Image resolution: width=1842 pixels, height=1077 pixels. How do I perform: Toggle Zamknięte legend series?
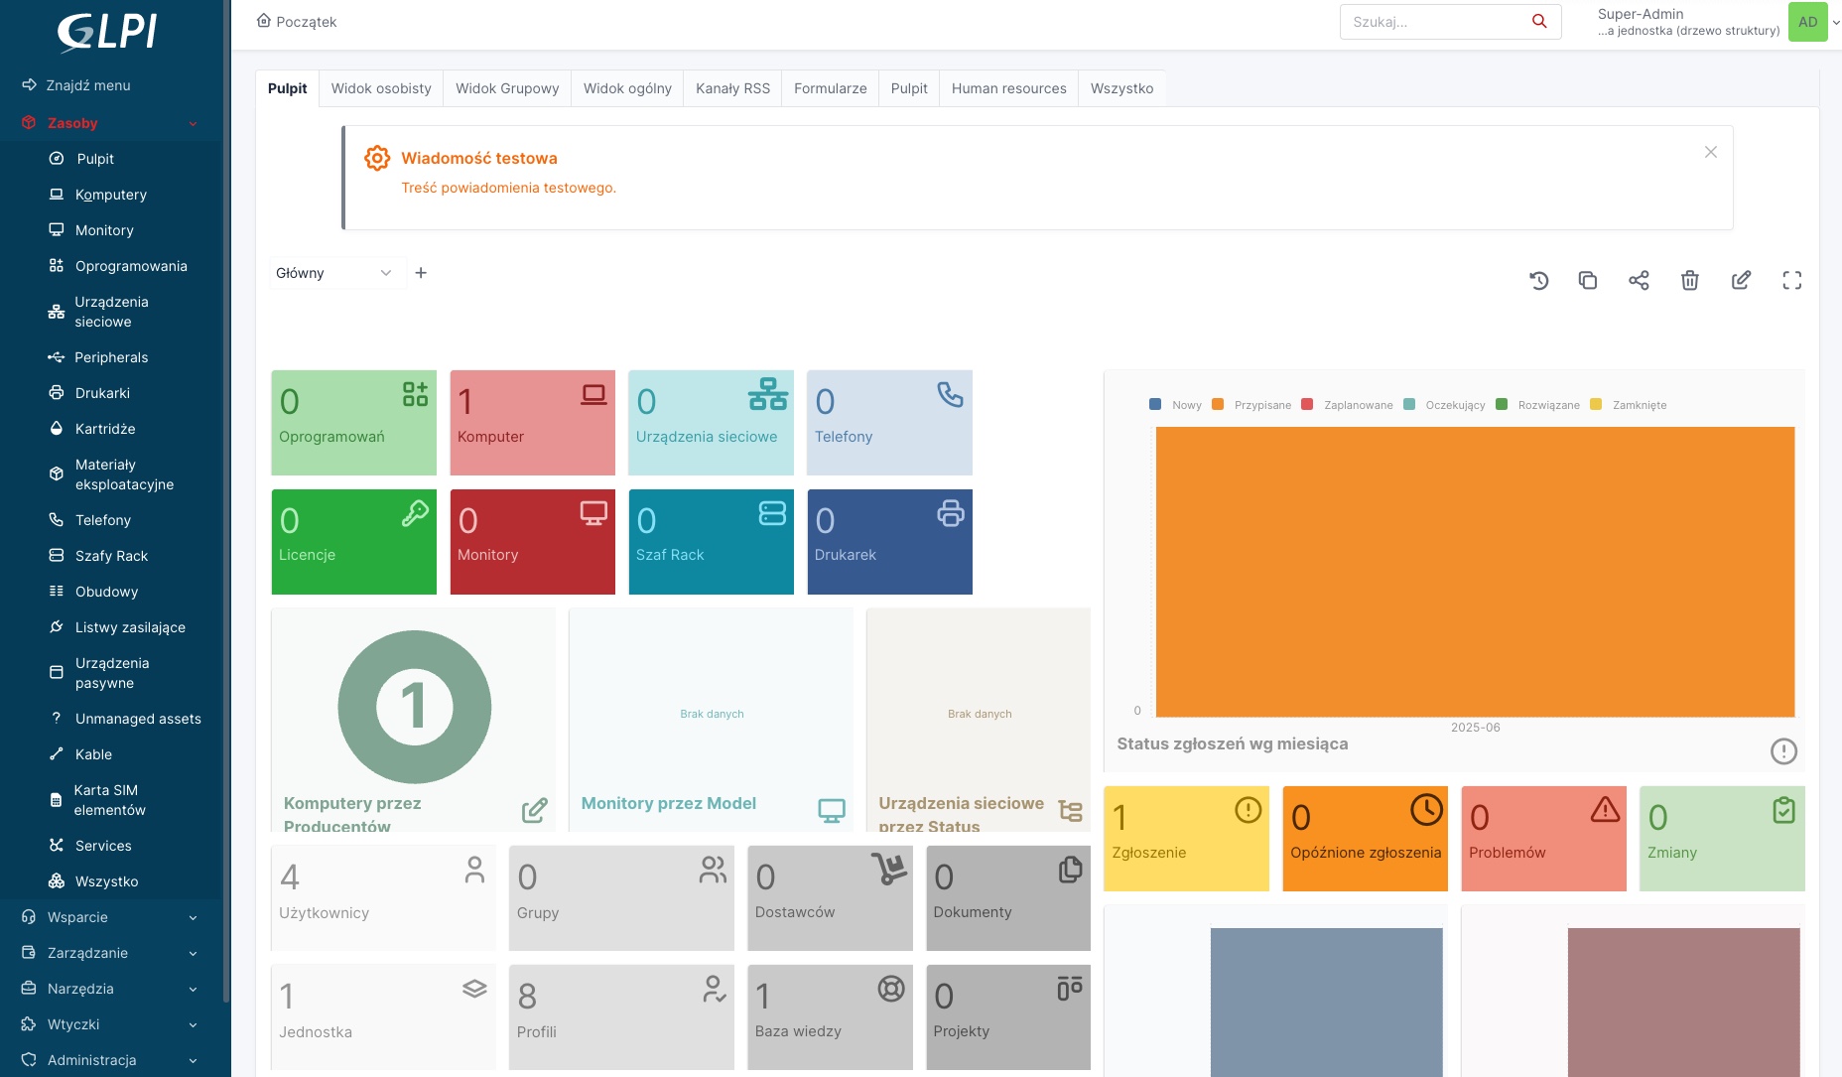click(1628, 405)
